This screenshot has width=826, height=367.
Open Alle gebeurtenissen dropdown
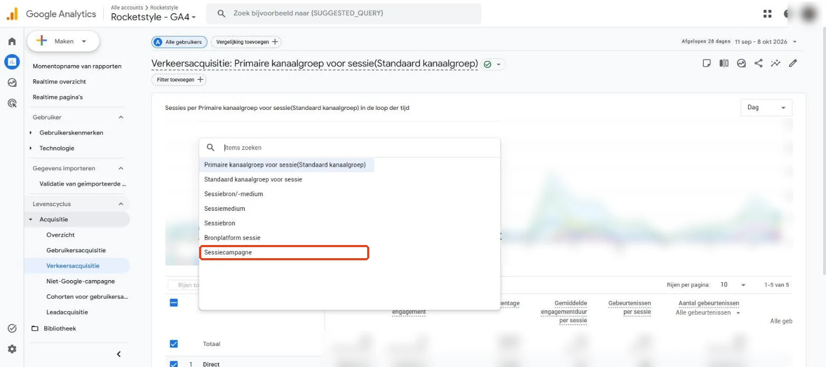click(708, 313)
